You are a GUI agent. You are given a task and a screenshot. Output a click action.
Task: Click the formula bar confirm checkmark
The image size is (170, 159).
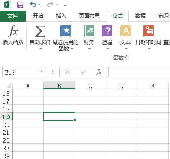point(83,72)
